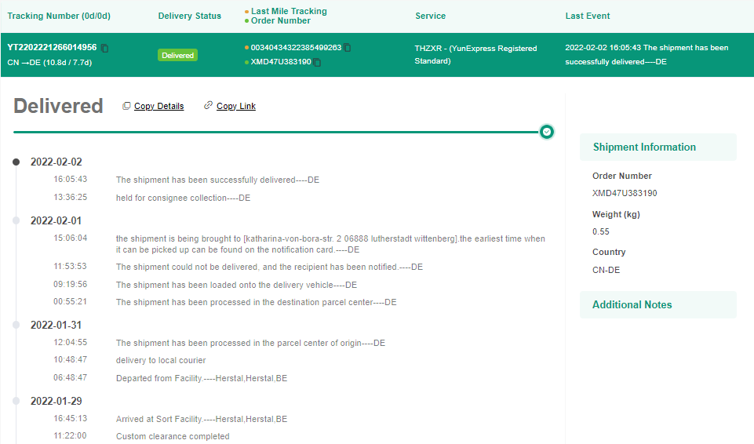Click the dark timeline dot for 2022-02-02
This screenshot has height=444, width=754.
click(16, 162)
